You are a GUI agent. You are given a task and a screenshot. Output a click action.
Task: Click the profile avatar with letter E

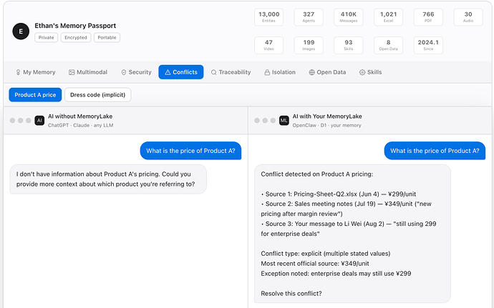pyautogui.click(x=21, y=31)
